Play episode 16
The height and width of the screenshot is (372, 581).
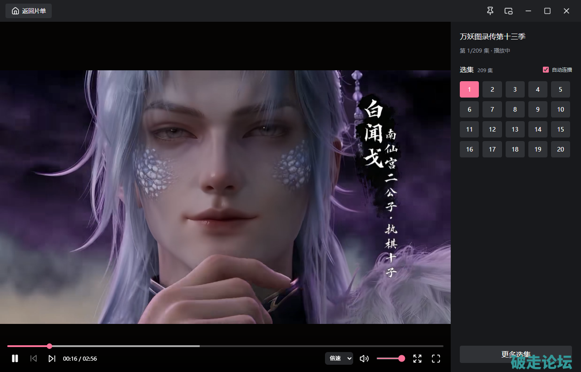point(469,149)
